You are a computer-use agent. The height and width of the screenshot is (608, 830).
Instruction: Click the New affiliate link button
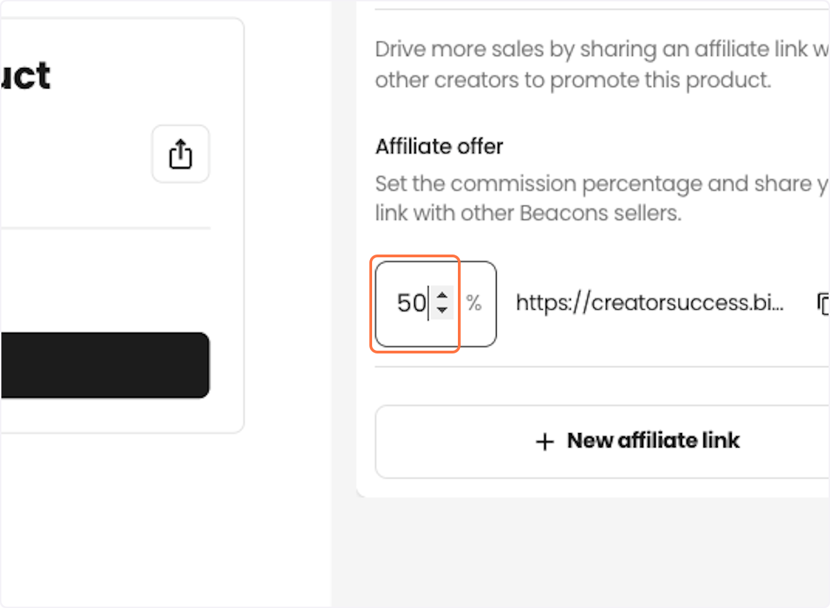tap(602, 441)
